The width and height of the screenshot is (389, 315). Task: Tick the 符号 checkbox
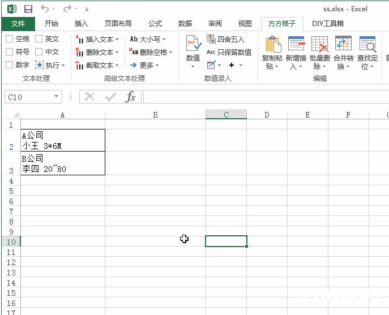coord(9,52)
